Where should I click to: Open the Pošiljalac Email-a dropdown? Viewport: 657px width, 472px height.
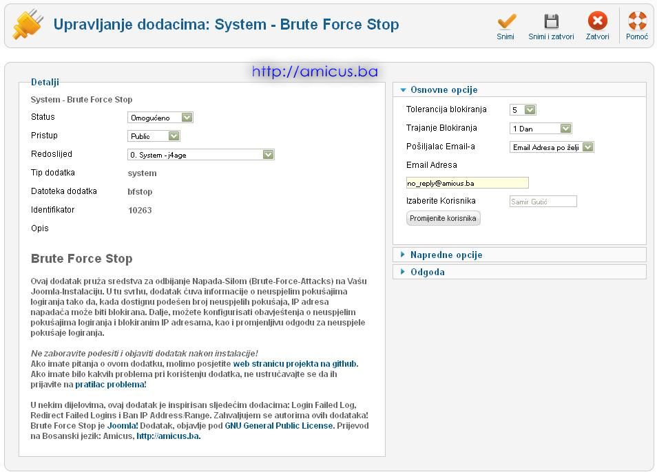pos(552,147)
